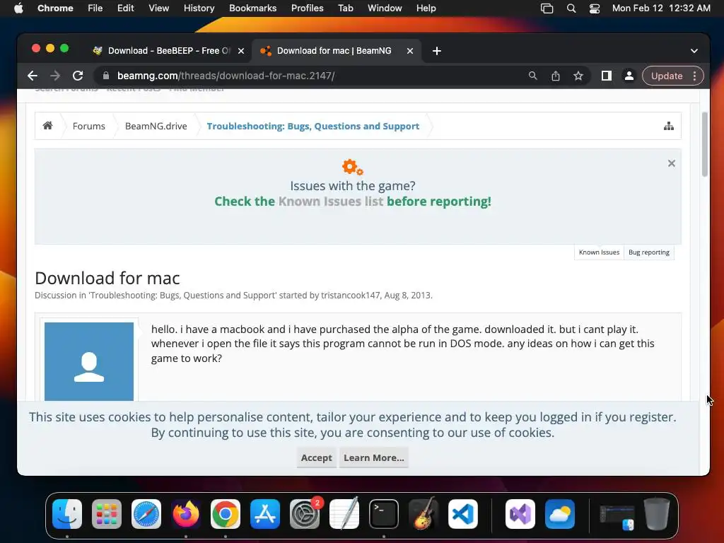Screen dimensions: 724x543
Task: Close the BeeBEEP download tab
Action: coord(241,51)
